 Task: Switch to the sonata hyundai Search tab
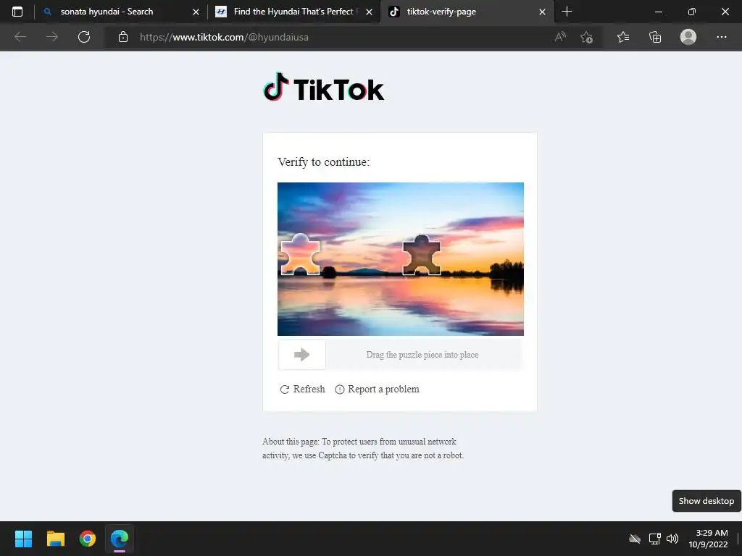click(121, 12)
